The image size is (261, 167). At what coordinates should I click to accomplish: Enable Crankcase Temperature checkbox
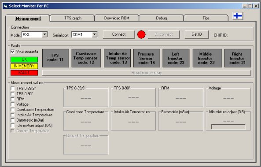[13, 110]
